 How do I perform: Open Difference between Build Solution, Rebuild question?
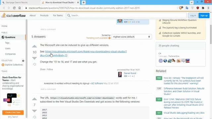tap(184, 91)
